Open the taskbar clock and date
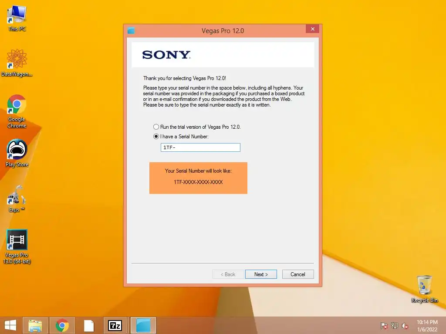The height and width of the screenshot is (334, 446). (427, 326)
